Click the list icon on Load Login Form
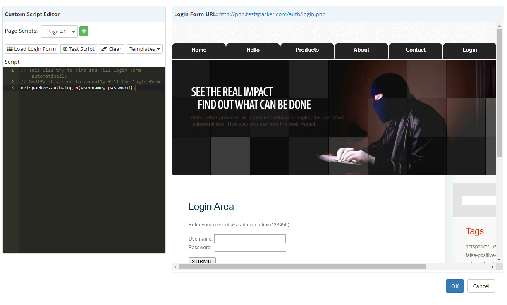507x305 pixels. click(9, 49)
